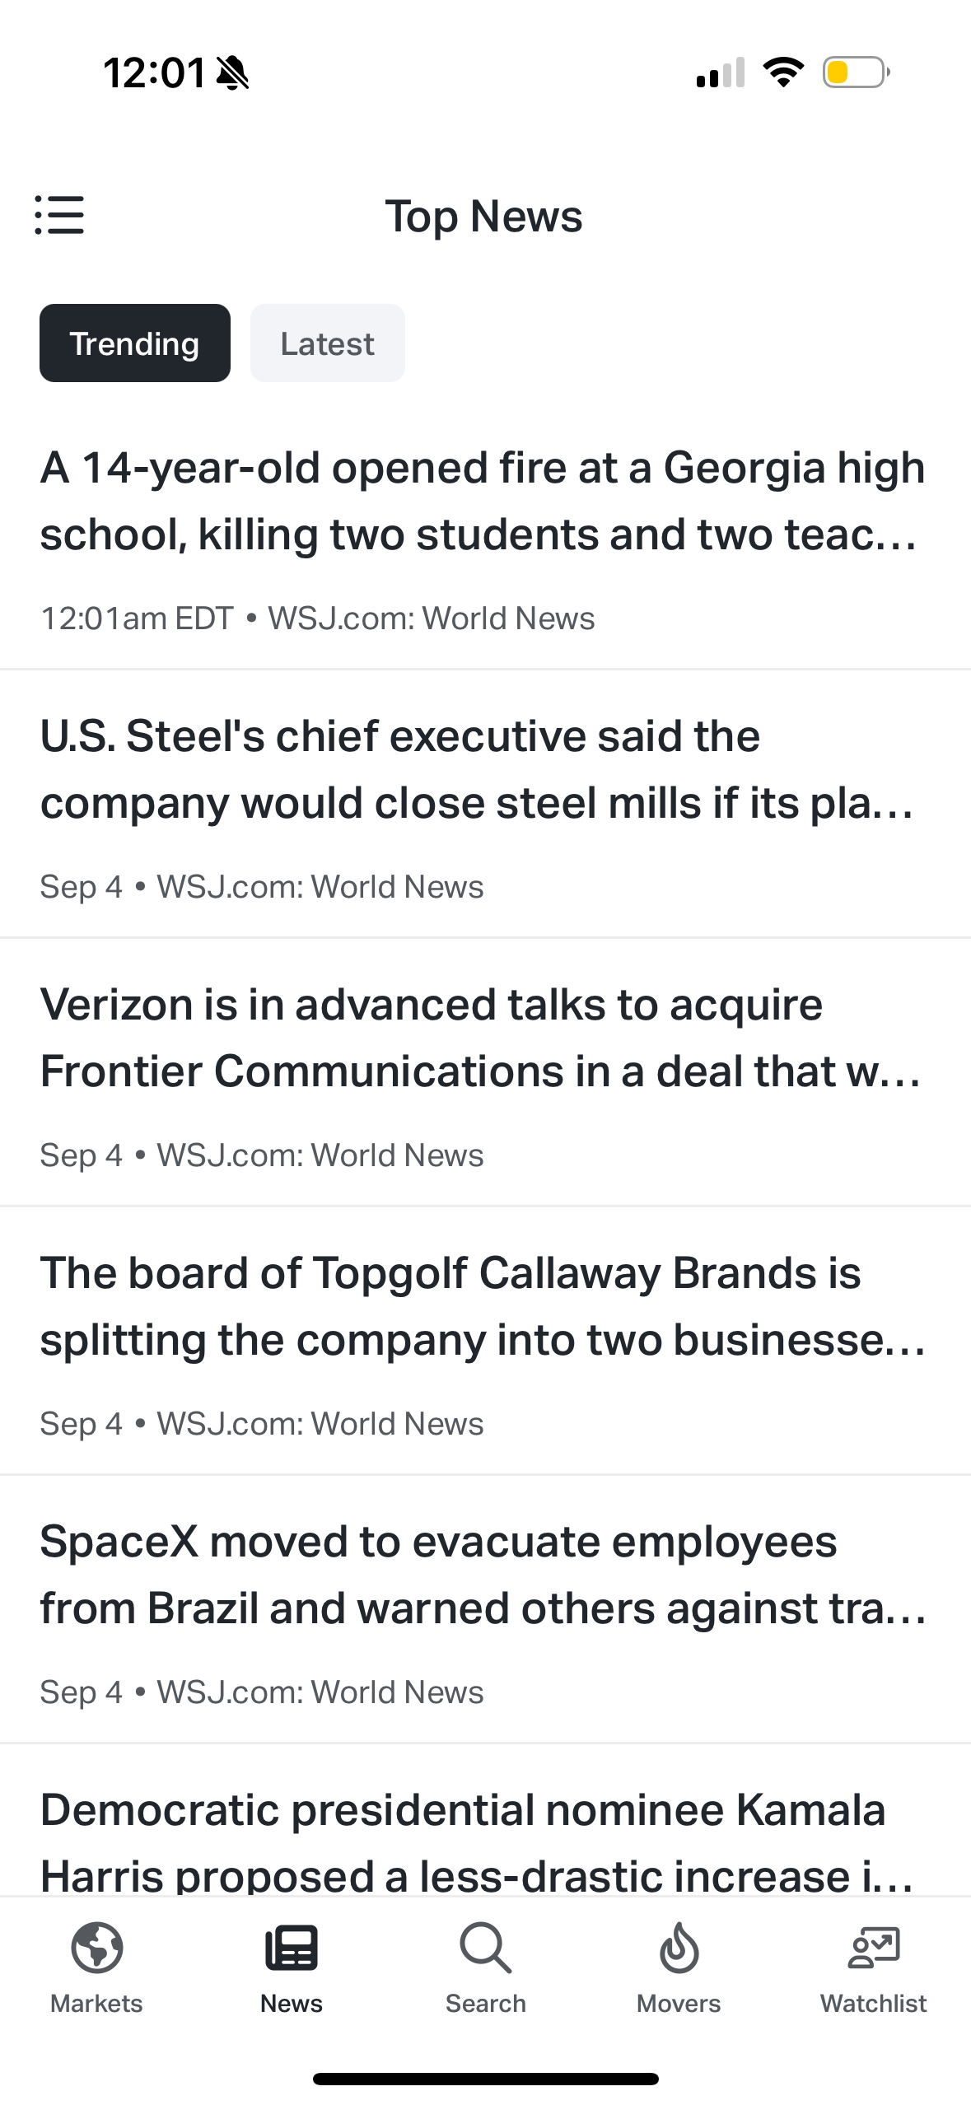Read U.S. Steel chief executive story
Image resolution: width=971 pixels, height=2105 pixels.
pos(478,769)
